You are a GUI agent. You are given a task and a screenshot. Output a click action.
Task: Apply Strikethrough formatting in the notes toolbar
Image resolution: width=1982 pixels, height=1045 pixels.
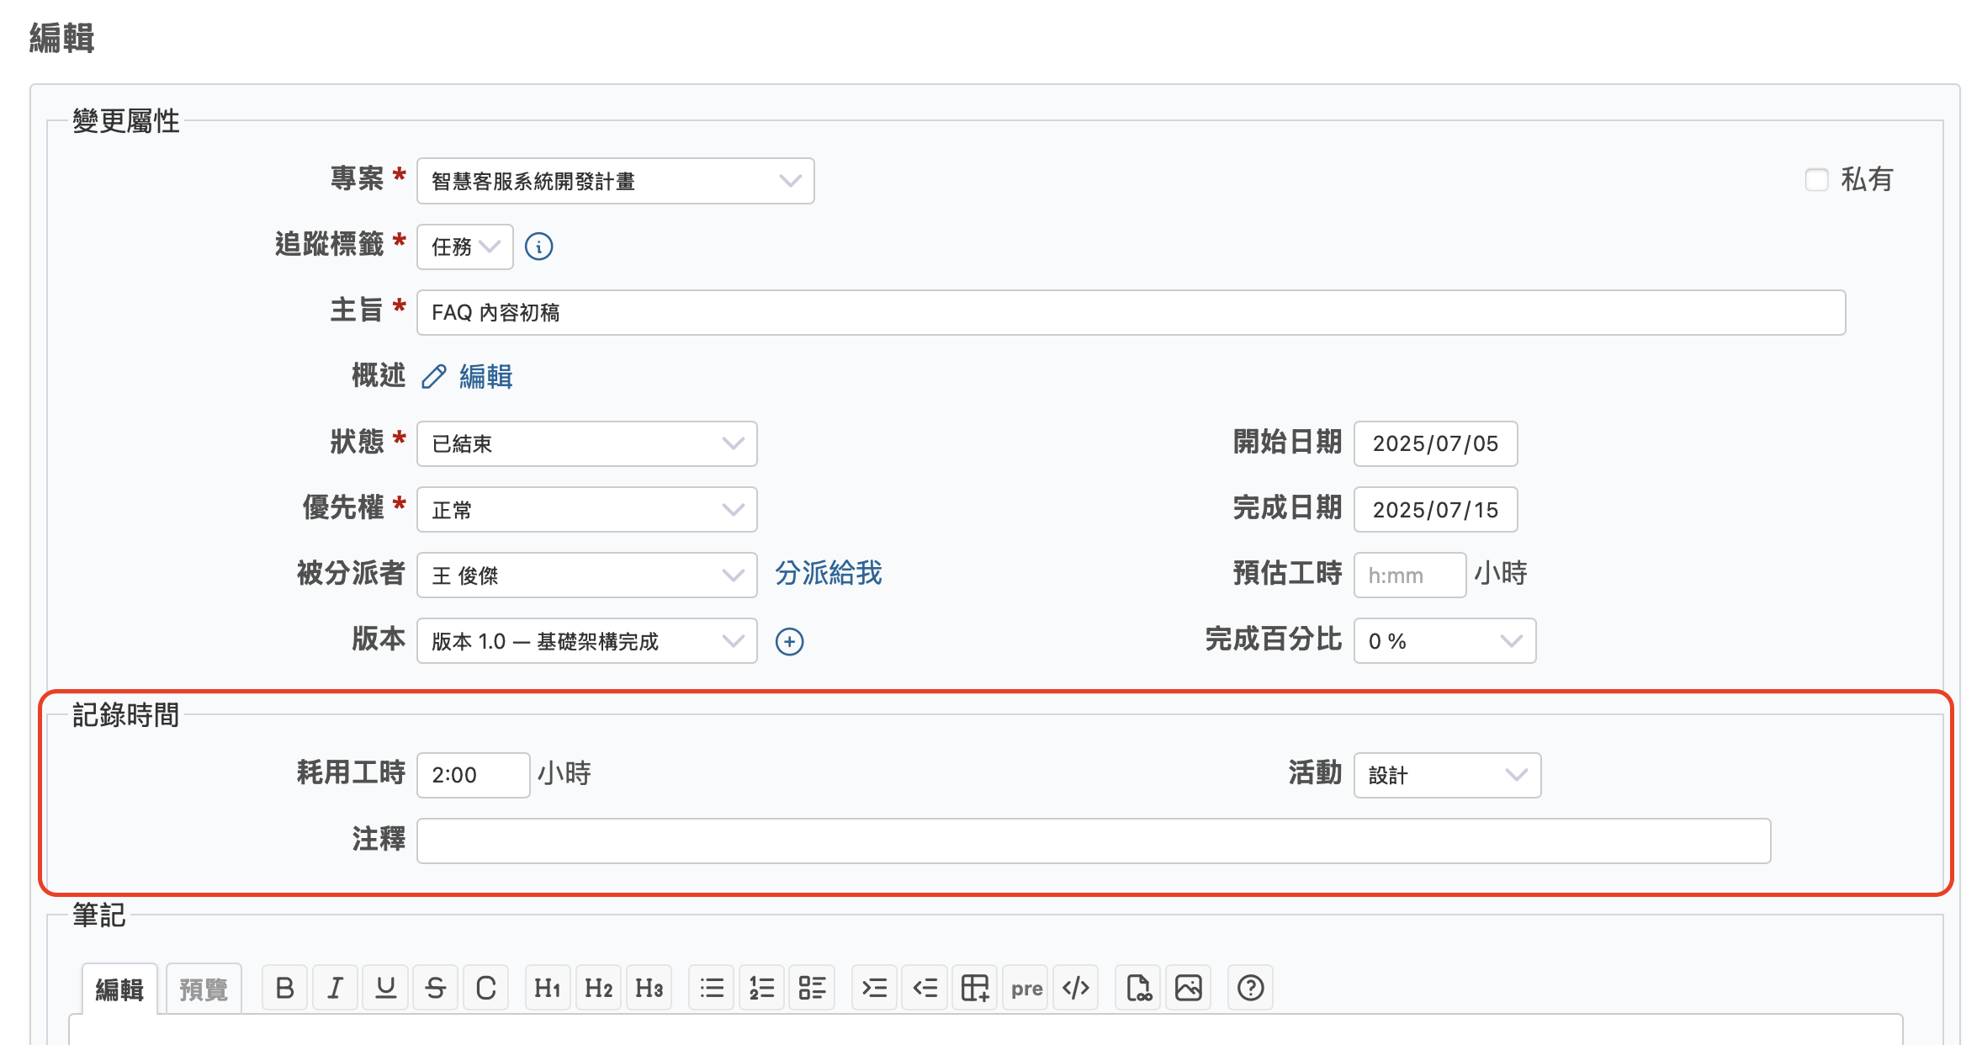pyautogui.click(x=436, y=988)
